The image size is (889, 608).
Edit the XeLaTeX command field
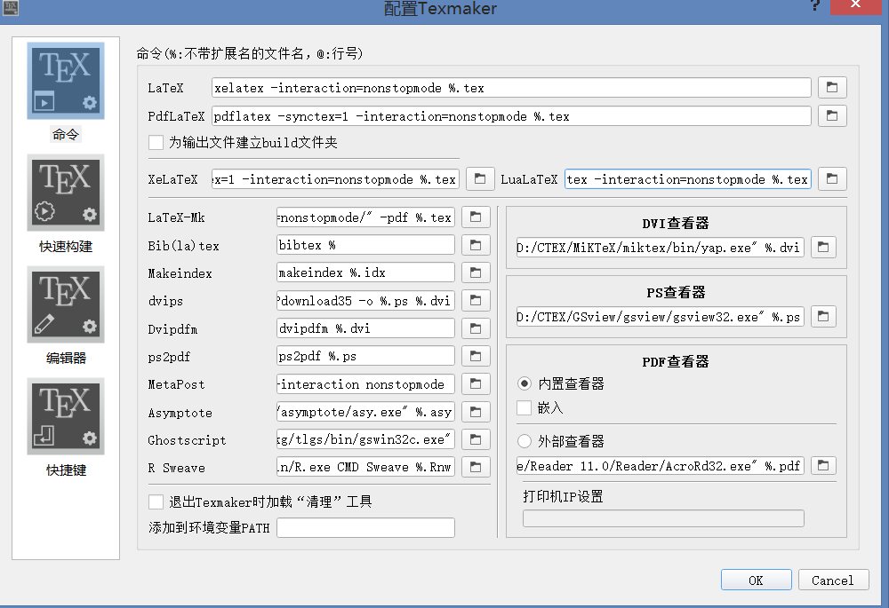(x=335, y=179)
